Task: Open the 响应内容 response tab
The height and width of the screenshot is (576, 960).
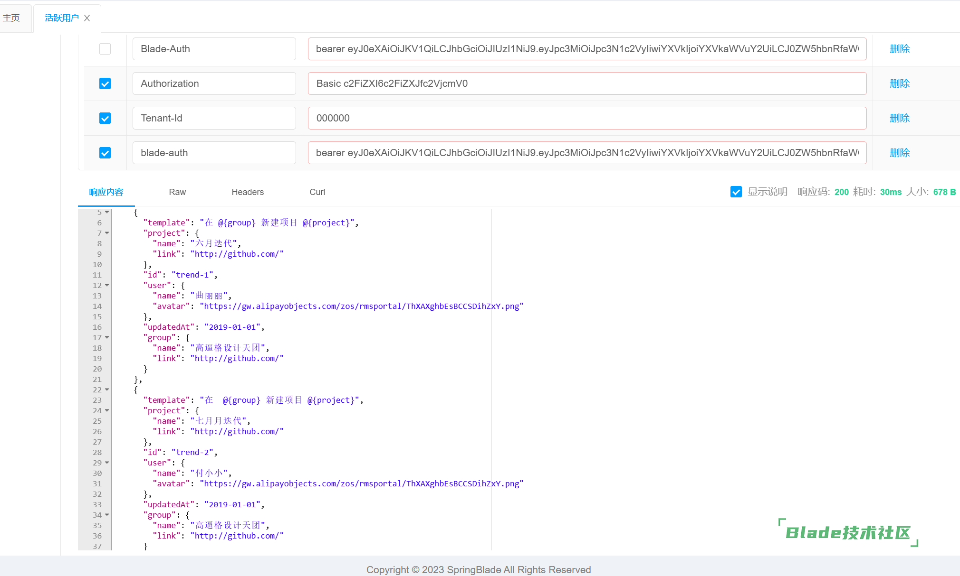Action: (106, 192)
